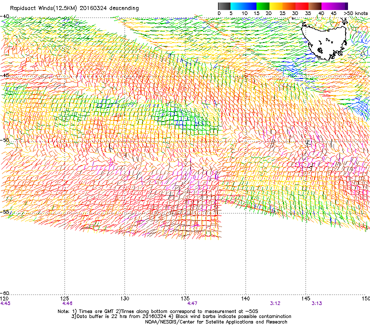The image size is (370, 325).
Task: Click the '140' longitude axis label
Action: point(245,298)
